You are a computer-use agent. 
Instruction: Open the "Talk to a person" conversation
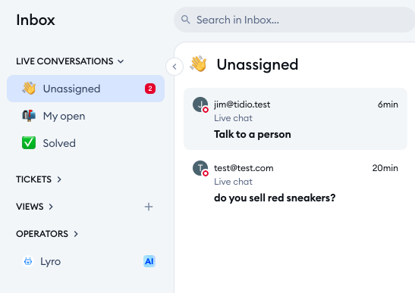(x=295, y=119)
